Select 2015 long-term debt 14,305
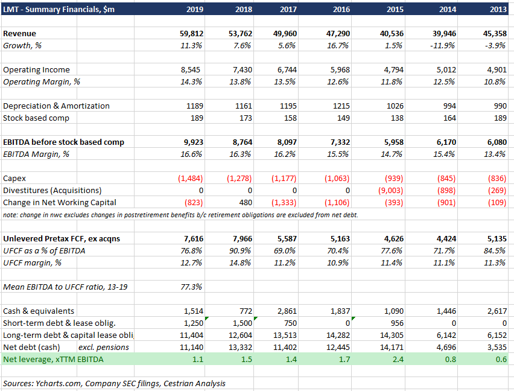The width and height of the screenshot is (514, 391). pyautogui.click(x=392, y=335)
